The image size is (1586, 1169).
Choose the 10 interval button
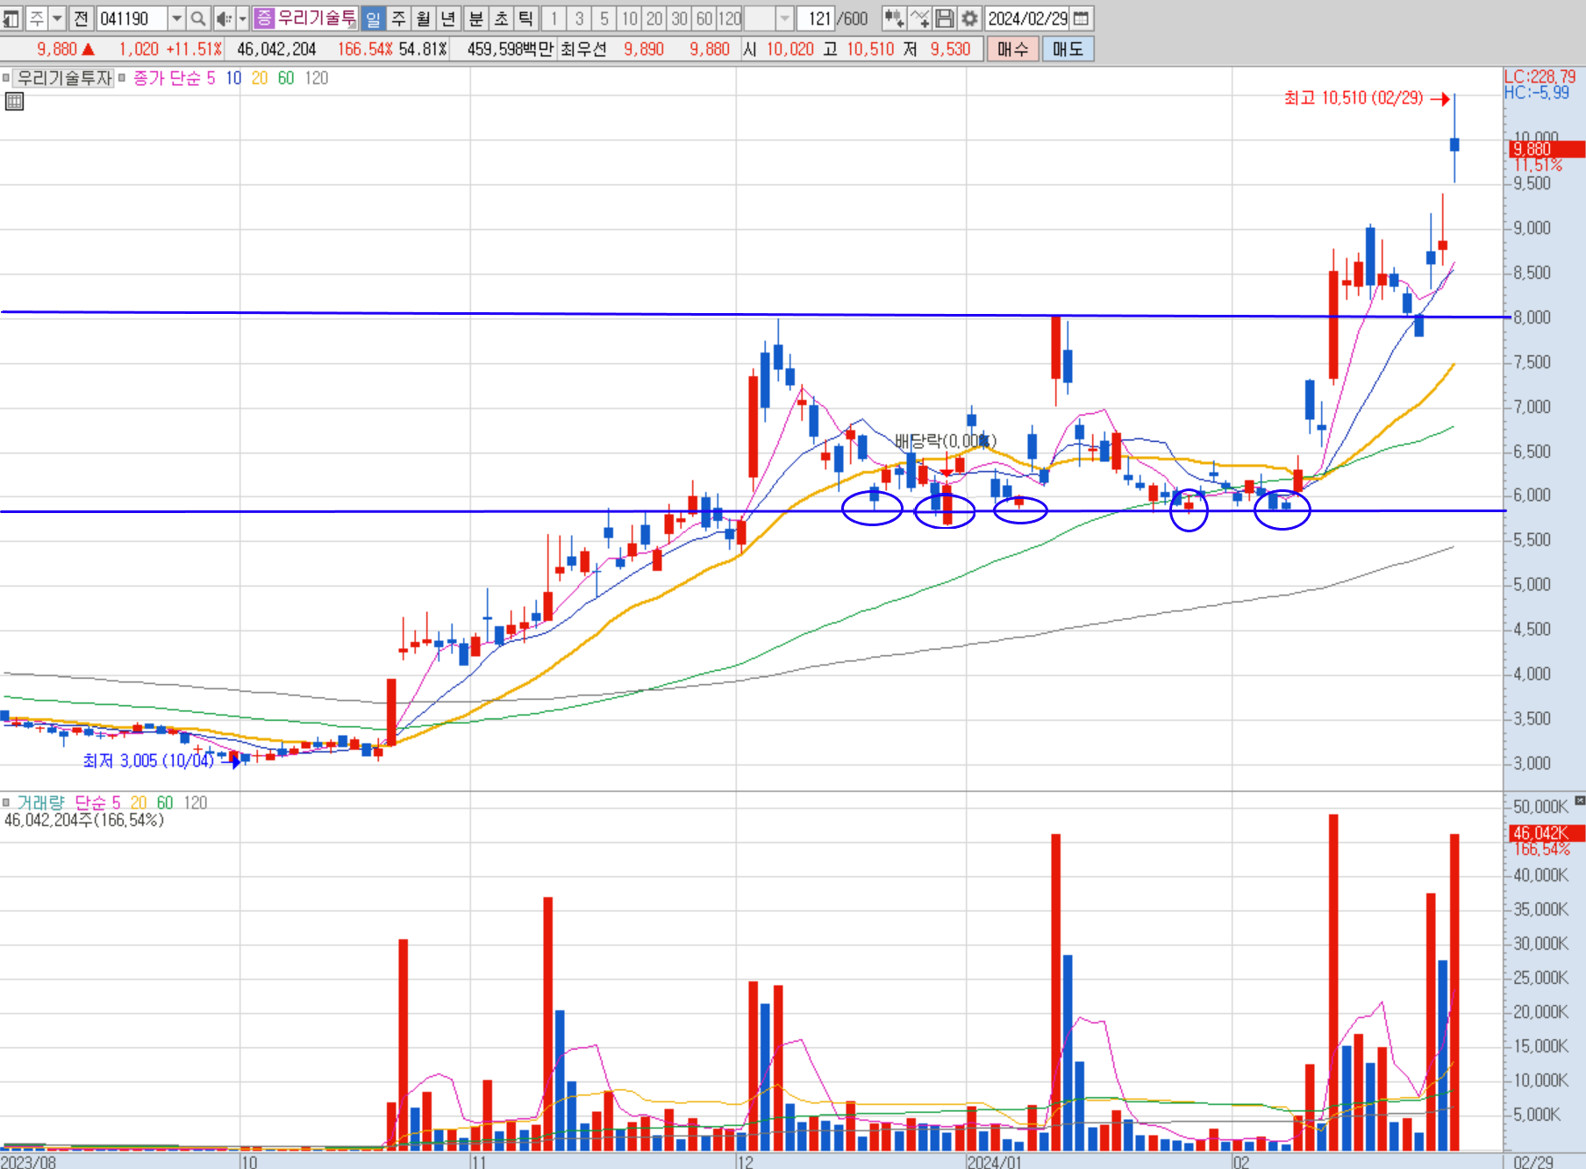pos(629,18)
